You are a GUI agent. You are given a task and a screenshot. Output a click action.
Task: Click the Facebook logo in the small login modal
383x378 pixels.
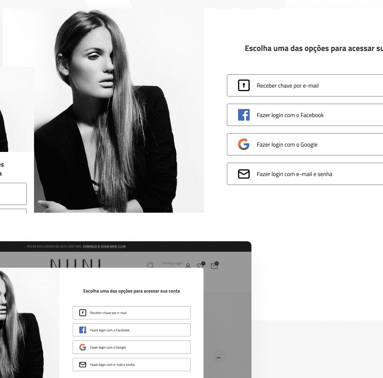click(83, 330)
